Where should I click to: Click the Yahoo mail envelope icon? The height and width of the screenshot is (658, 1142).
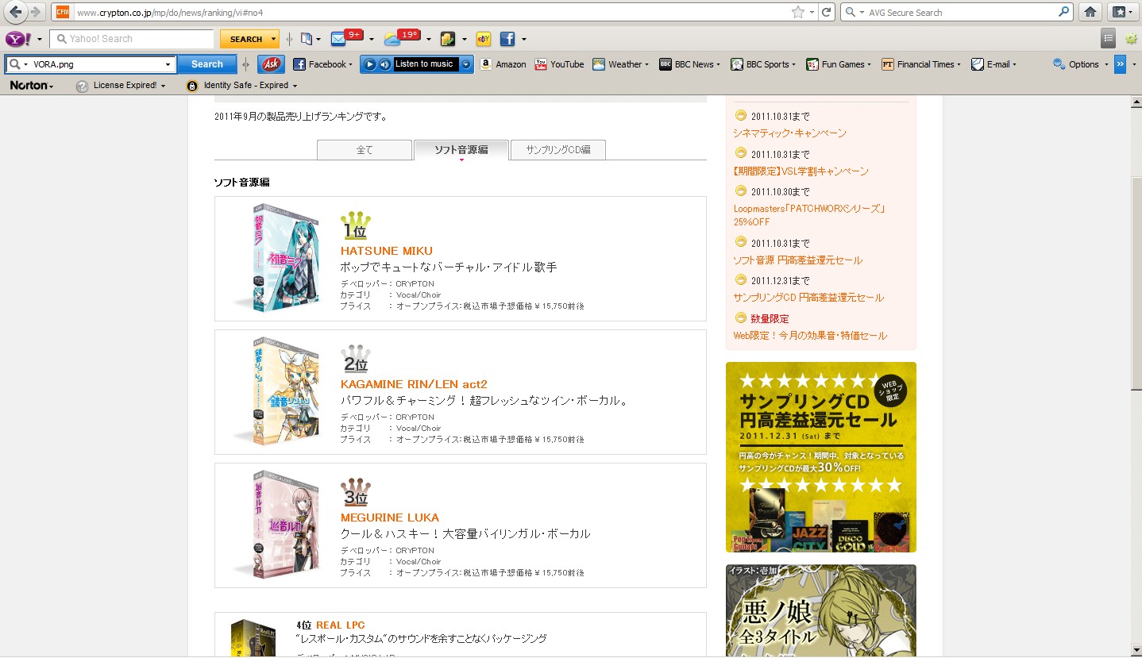(338, 39)
